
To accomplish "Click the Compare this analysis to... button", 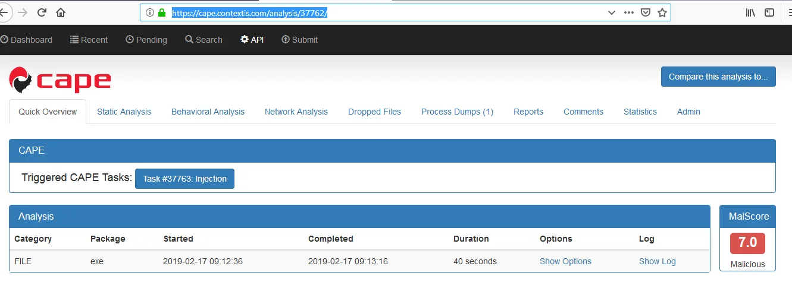I will click(x=718, y=77).
